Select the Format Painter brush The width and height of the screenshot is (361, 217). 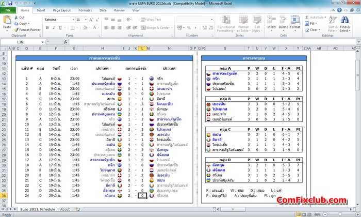16,30
